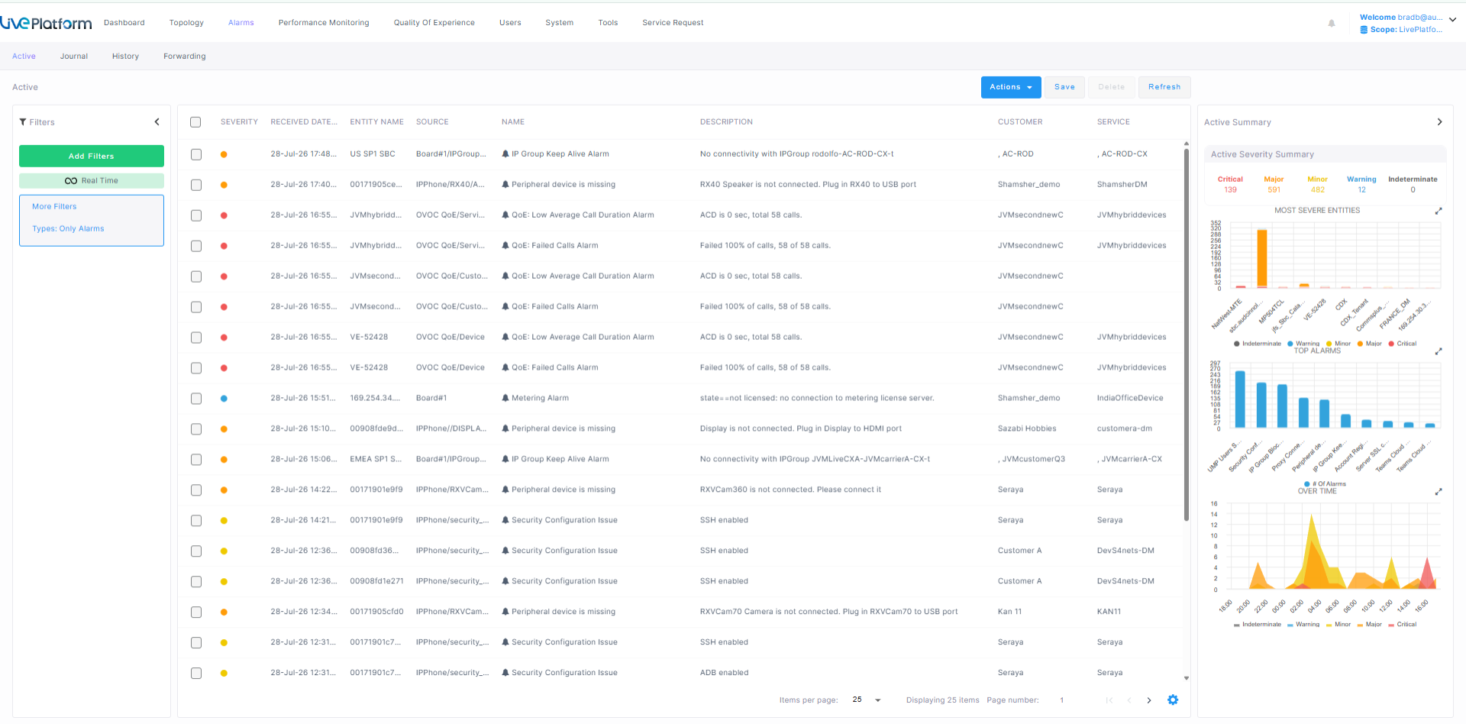Click bell icon of RXVCam70 Camera row
Viewport: 1466px width, 724px height.
pos(505,612)
